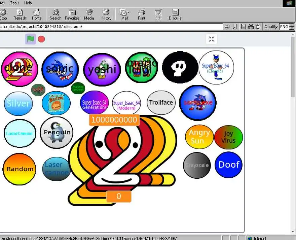Viewport: 296px width, 240px height.
Task: Select the Joy Virus button
Action: click(228, 137)
